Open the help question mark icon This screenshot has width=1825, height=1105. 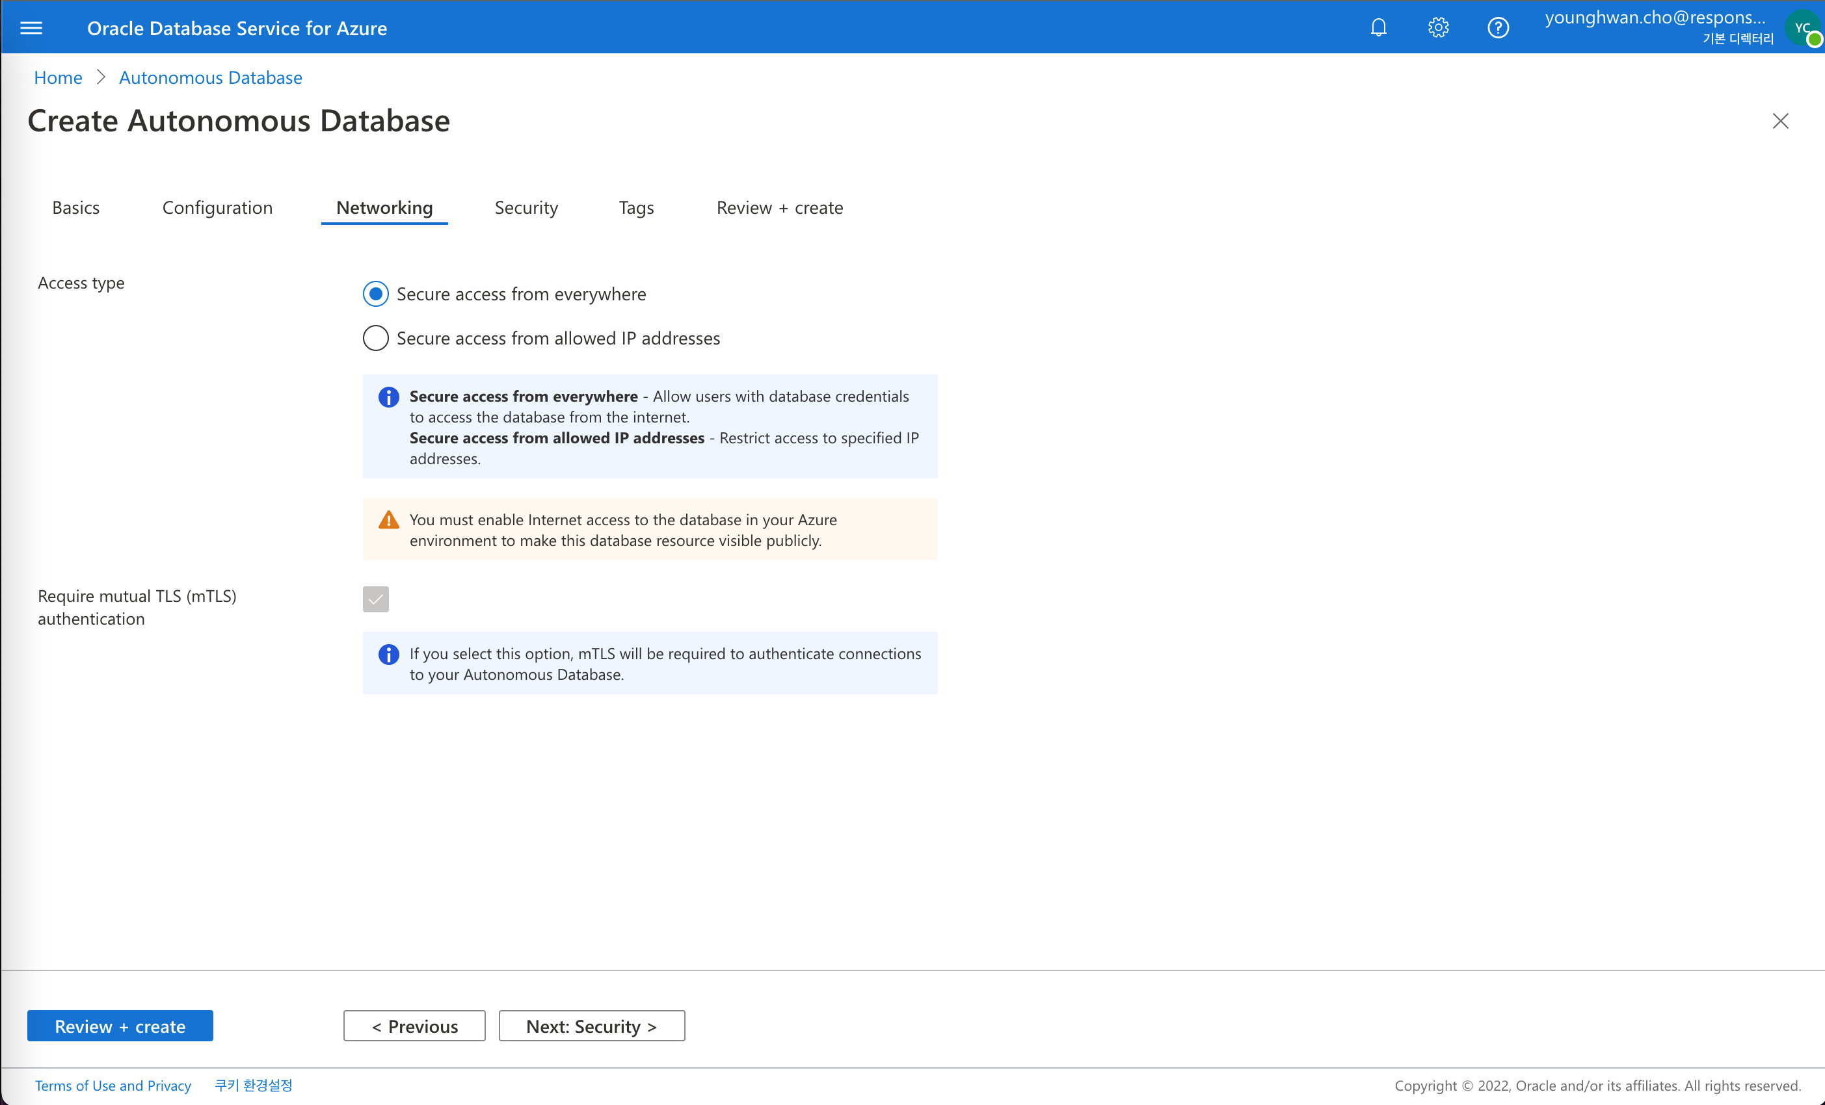pos(1499,28)
